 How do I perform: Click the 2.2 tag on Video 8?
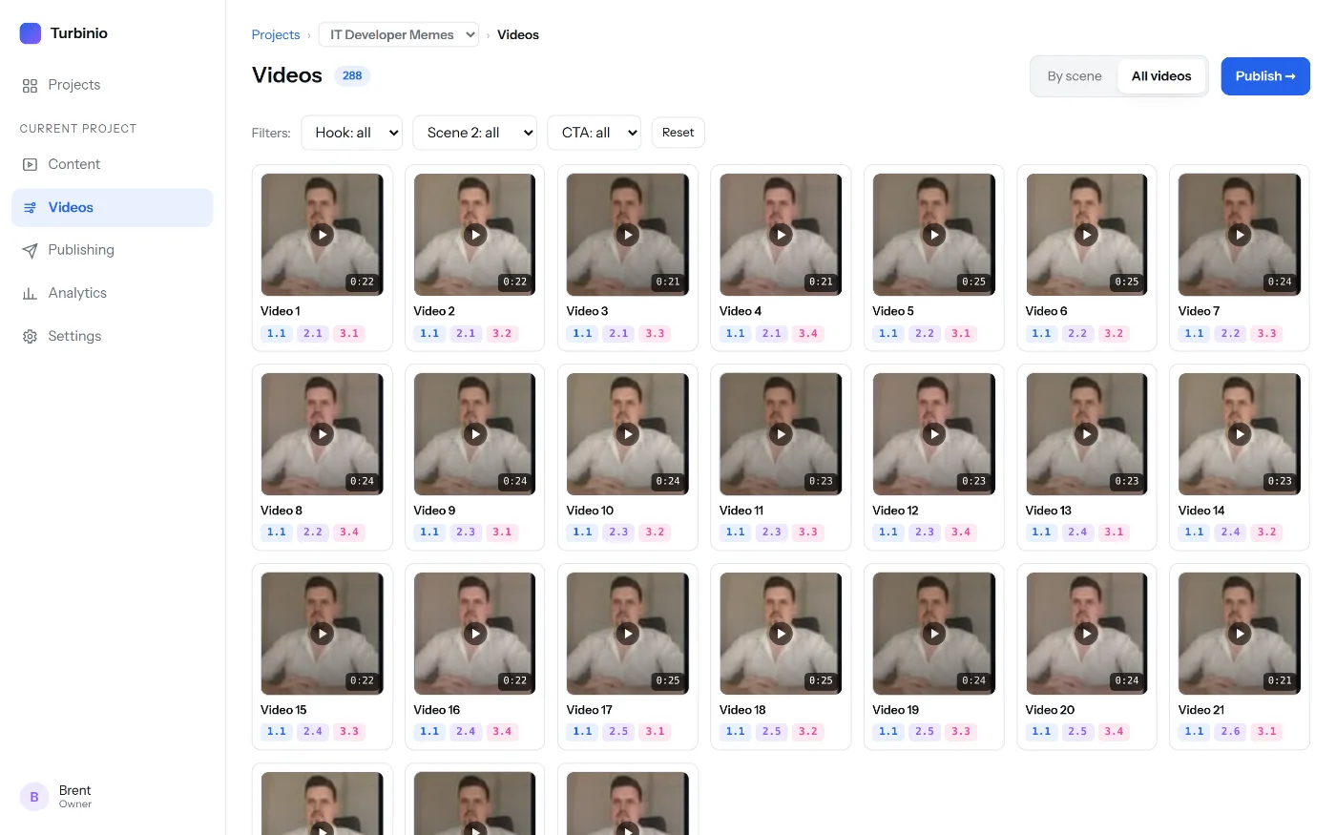[x=313, y=532]
